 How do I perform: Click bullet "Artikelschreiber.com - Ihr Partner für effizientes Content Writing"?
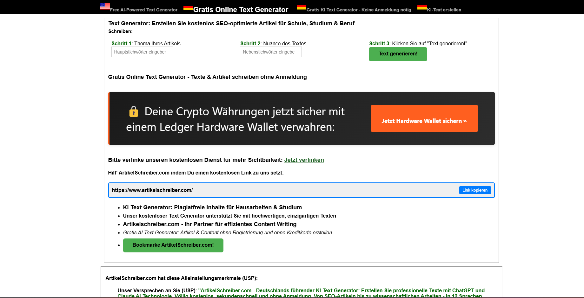(x=210, y=224)
